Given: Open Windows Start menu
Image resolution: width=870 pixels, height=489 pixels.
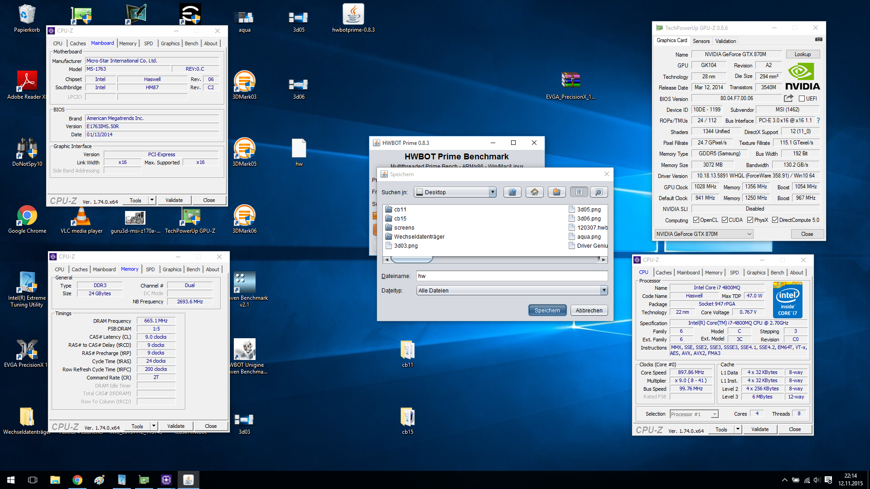Looking at the screenshot, I should click(x=11, y=480).
